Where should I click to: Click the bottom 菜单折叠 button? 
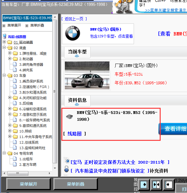click(76, 184)
